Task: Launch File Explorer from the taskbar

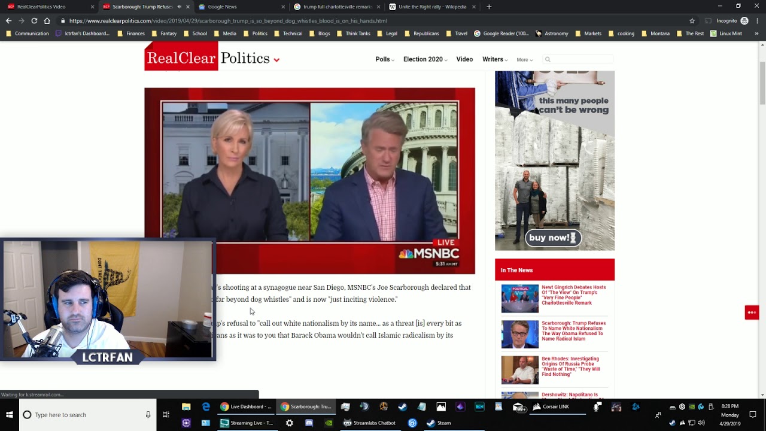Action: [186, 407]
